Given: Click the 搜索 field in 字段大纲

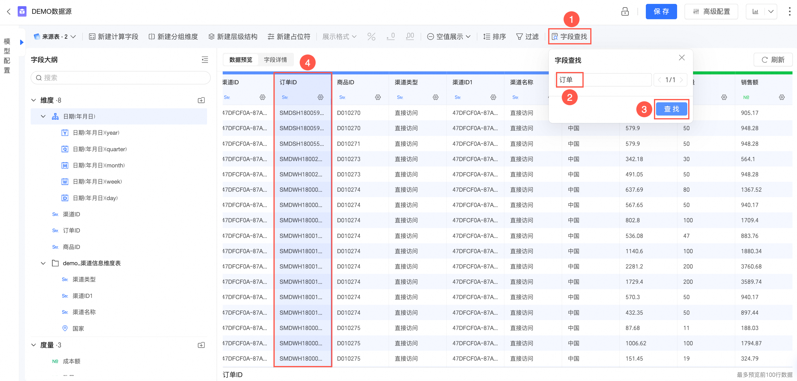Looking at the screenshot, I should pos(121,78).
